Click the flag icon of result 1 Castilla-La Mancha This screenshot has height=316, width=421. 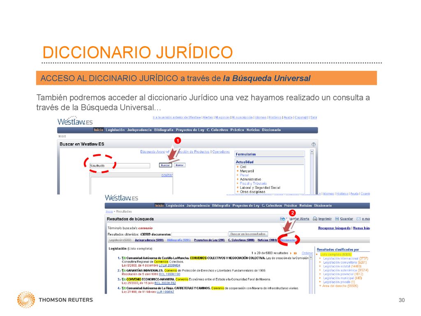coord(124,258)
